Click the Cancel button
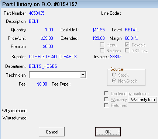 pos(52,132)
